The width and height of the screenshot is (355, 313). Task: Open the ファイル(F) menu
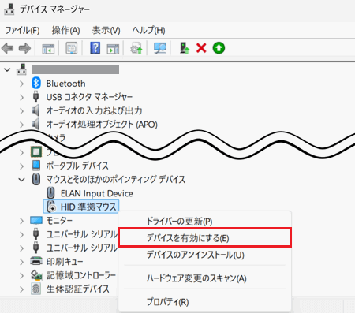point(23,31)
